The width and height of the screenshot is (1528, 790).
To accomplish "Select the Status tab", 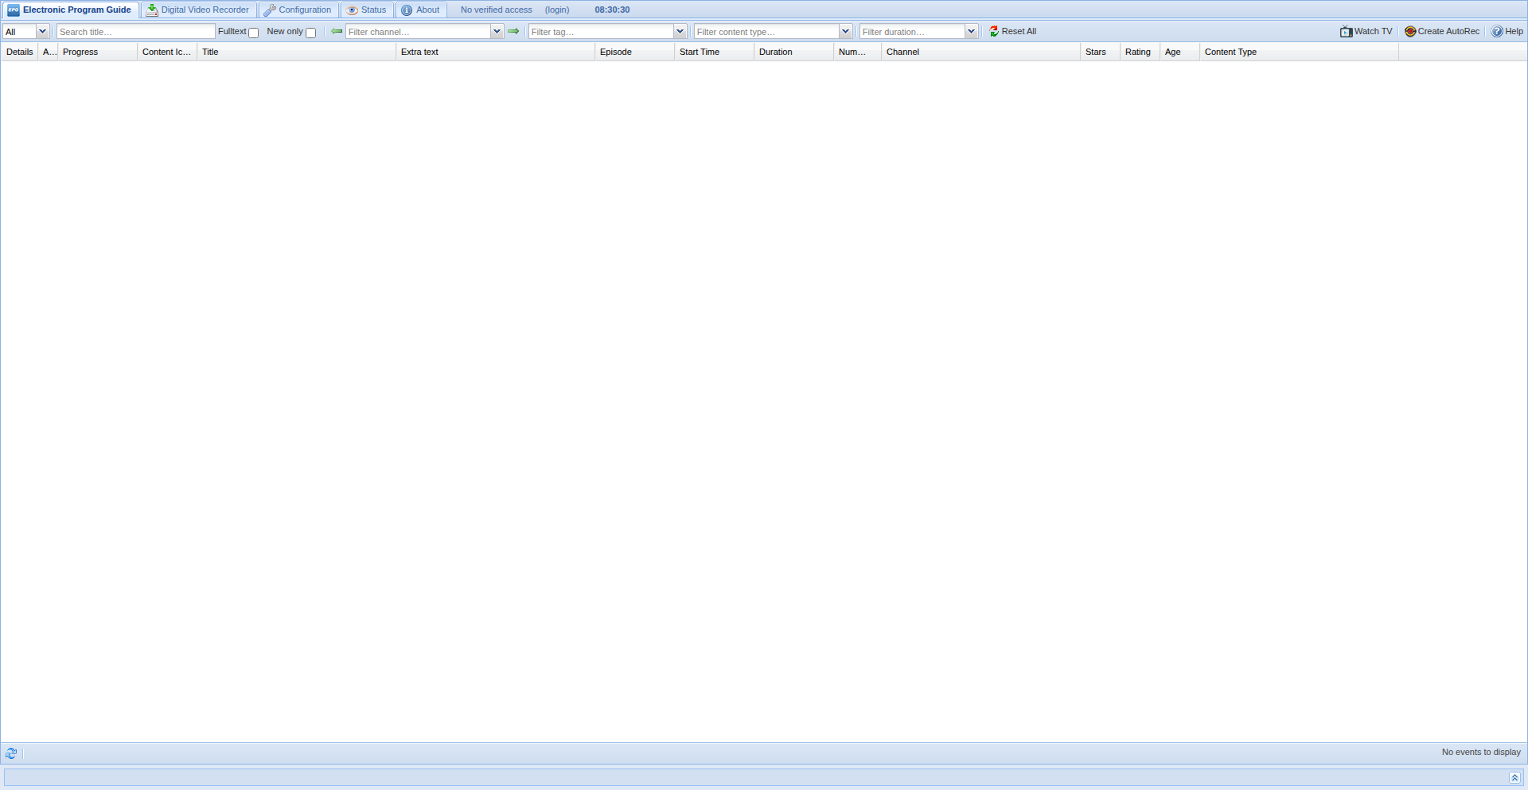I will pos(367,10).
